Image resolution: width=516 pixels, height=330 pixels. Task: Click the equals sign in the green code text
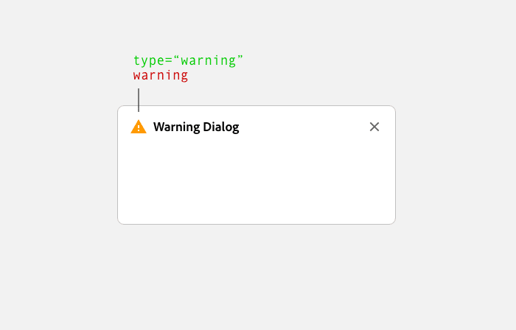[x=169, y=61]
